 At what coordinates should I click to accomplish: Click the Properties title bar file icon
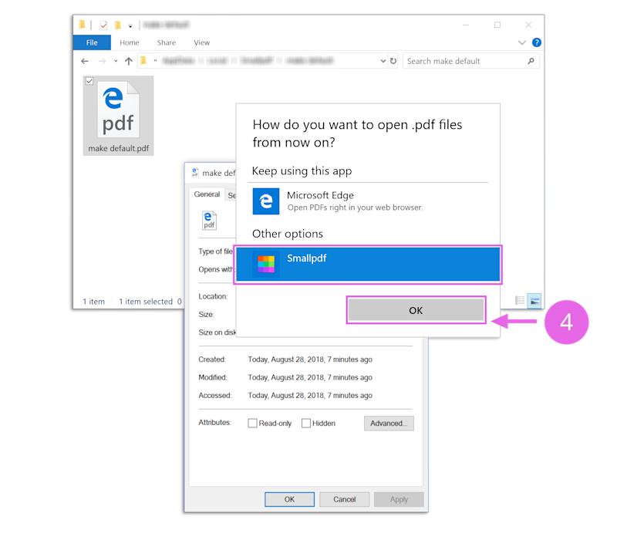tap(195, 172)
